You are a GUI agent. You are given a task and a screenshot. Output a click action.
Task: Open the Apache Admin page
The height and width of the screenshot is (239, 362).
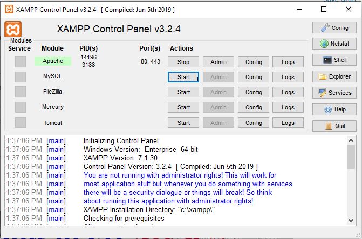click(x=218, y=62)
